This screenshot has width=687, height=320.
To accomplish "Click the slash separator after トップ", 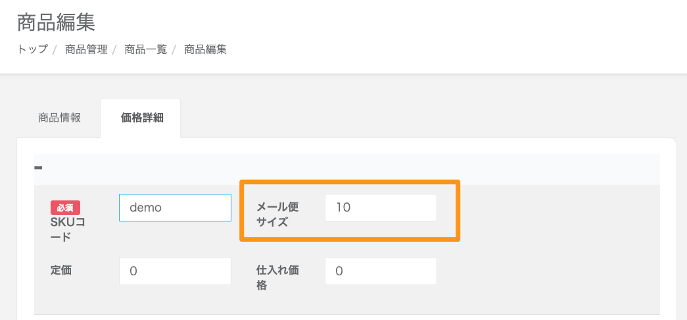I will pyautogui.click(x=55, y=49).
